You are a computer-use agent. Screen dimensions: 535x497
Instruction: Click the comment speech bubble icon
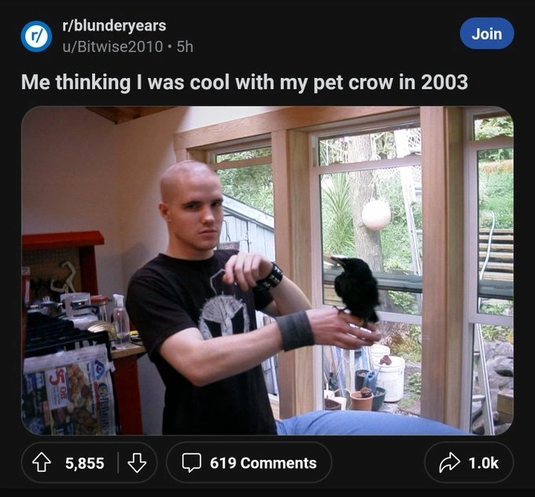click(x=191, y=462)
